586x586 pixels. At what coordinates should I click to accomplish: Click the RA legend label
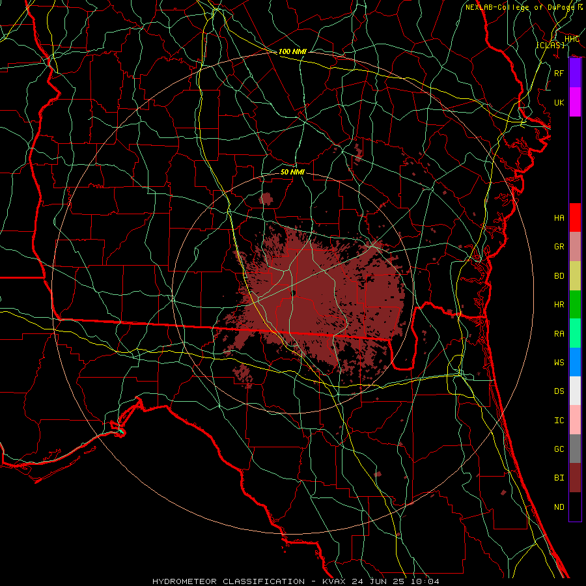pyautogui.click(x=559, y=334)
